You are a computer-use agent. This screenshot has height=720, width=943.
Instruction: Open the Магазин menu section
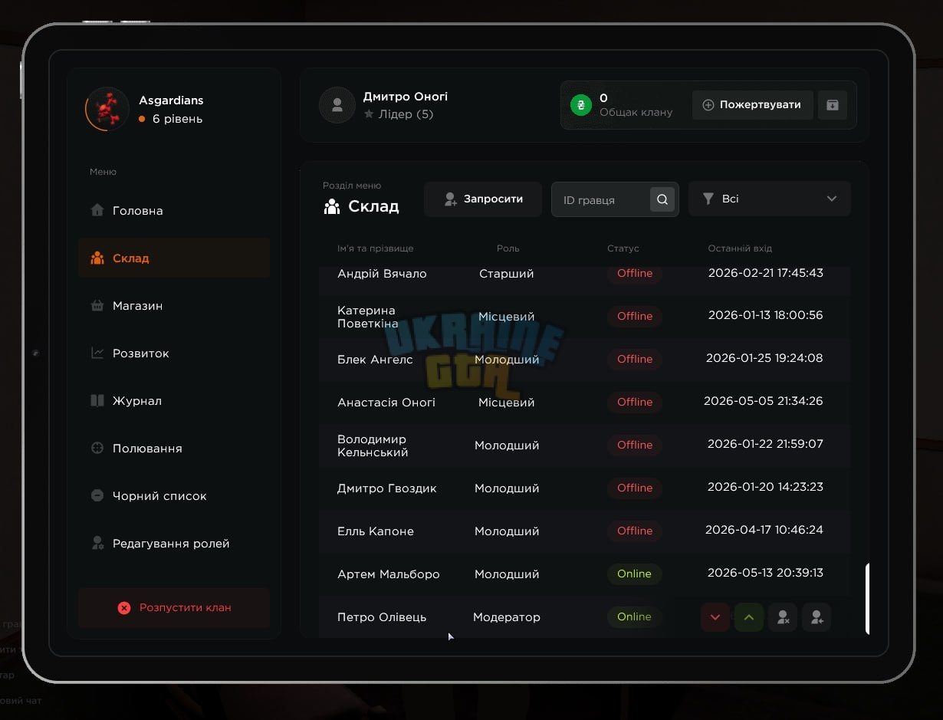pos(174,305)
